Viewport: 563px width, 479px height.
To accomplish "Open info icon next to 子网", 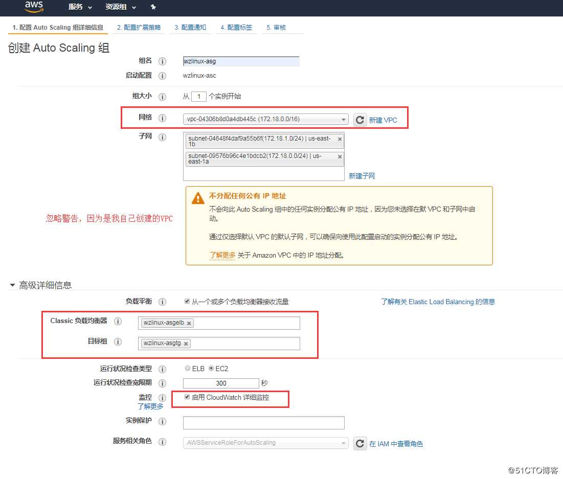I will pos(162,137).
